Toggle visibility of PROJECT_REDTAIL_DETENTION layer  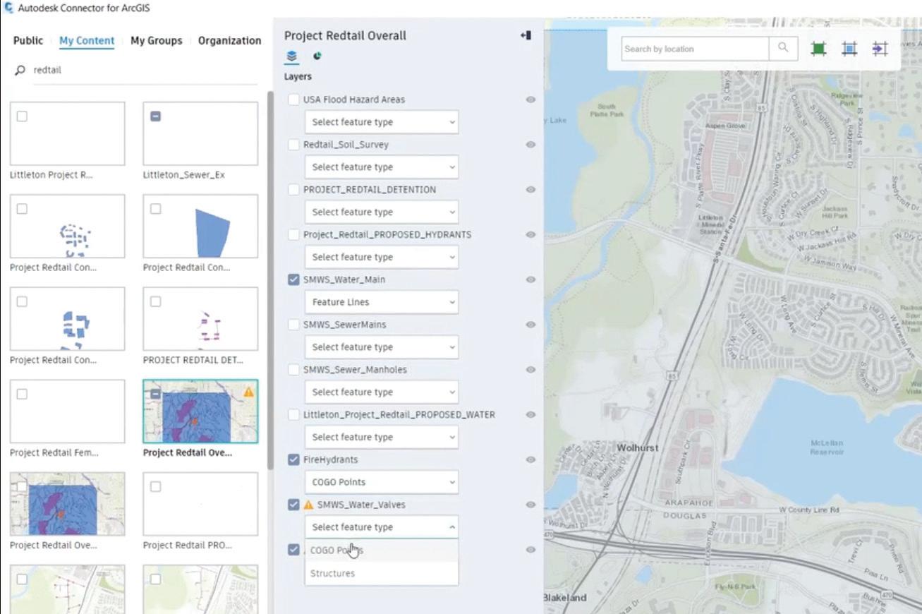530,189
